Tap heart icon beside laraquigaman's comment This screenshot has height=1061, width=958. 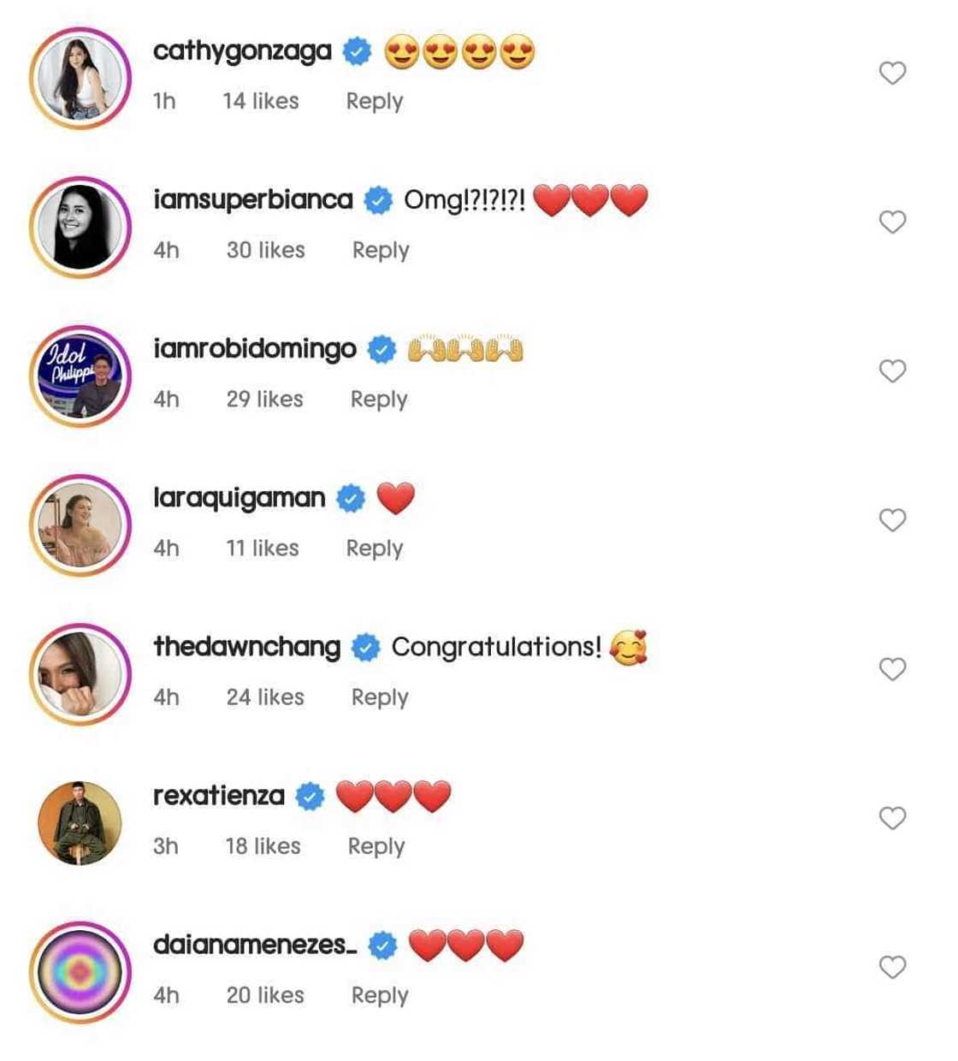892,520
